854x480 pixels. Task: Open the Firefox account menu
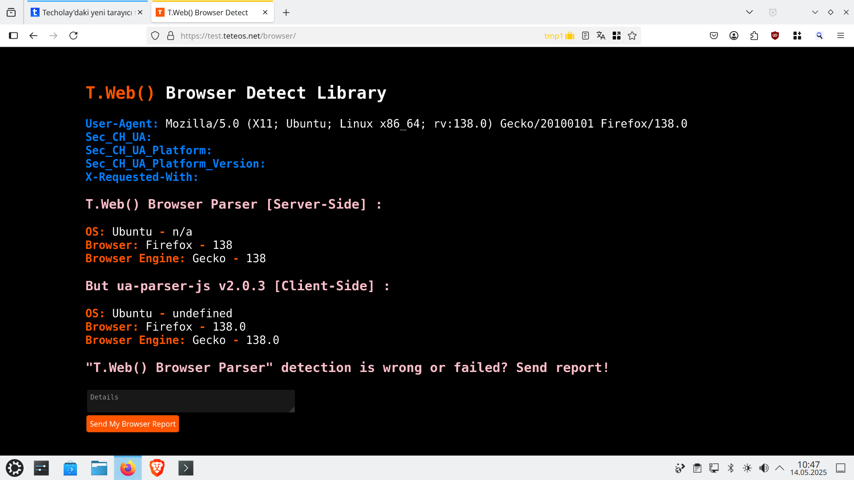tap(734, 36)
